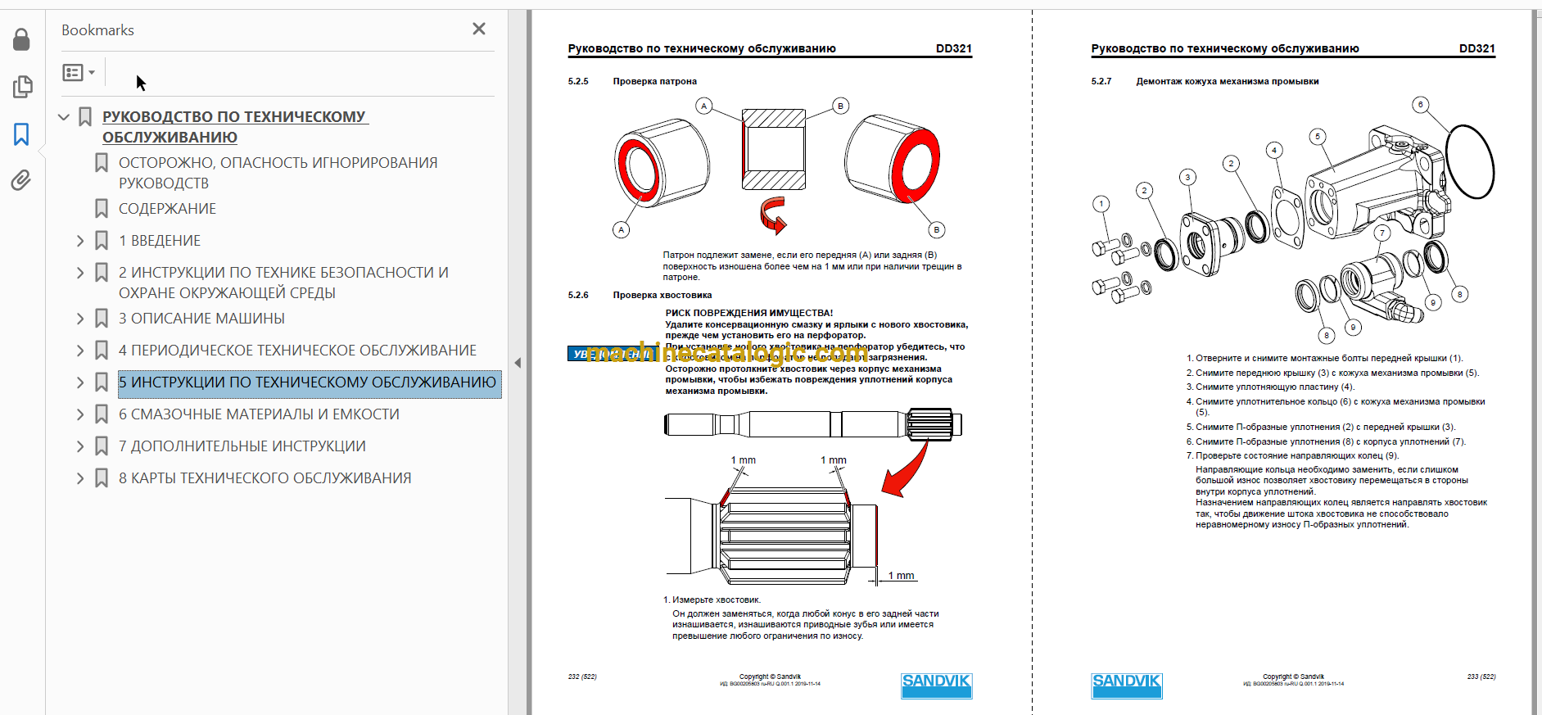The image size is (1542, 715).
Task: Select the 1 ВВЕДЕНИЕ bookmark text
Action: point(160,241)
